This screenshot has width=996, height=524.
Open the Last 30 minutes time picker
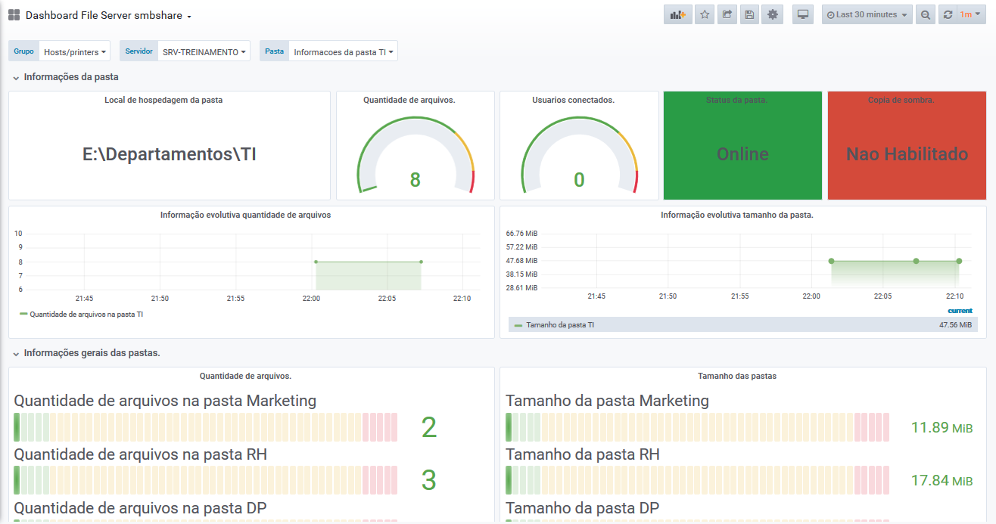click(x=867, y=14)
